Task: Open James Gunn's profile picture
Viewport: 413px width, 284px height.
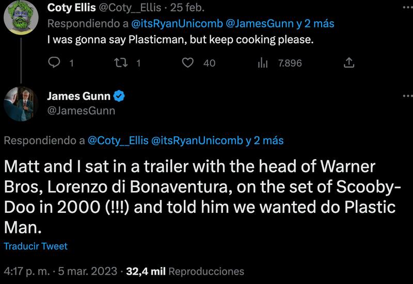Action: [x=21, y=103]
